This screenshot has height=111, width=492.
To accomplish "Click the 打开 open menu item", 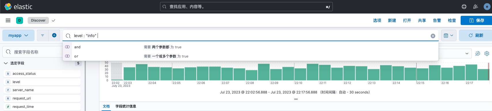I will pos(407,20).
